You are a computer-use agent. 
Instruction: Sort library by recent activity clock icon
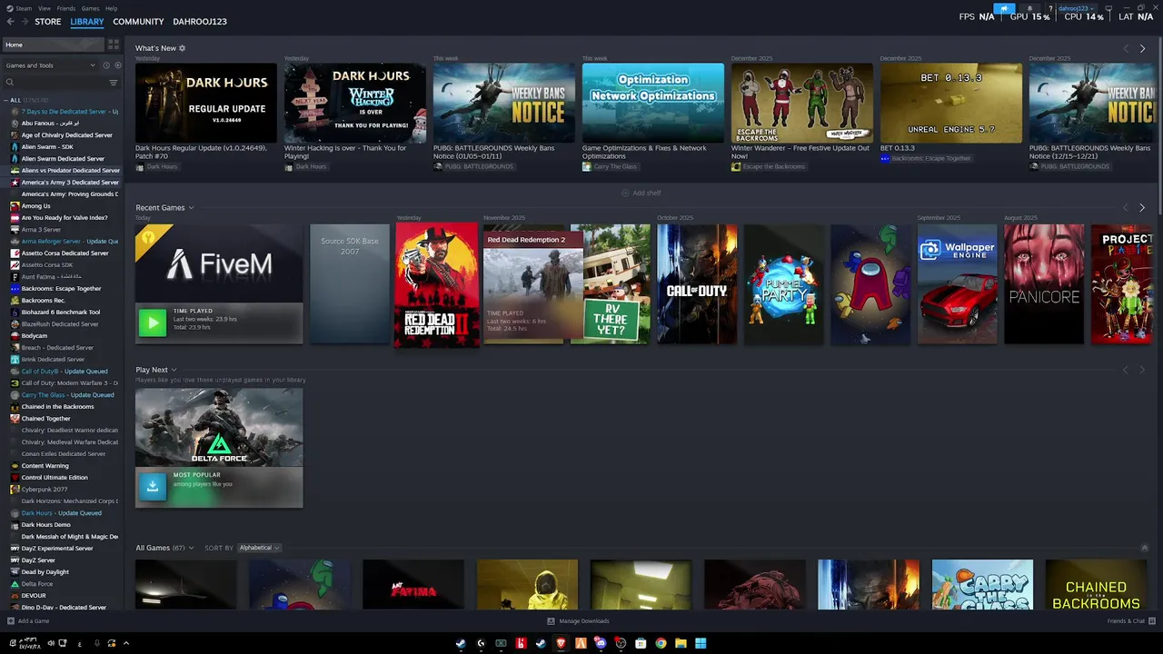pyautogui.click(x=106, y=65)
